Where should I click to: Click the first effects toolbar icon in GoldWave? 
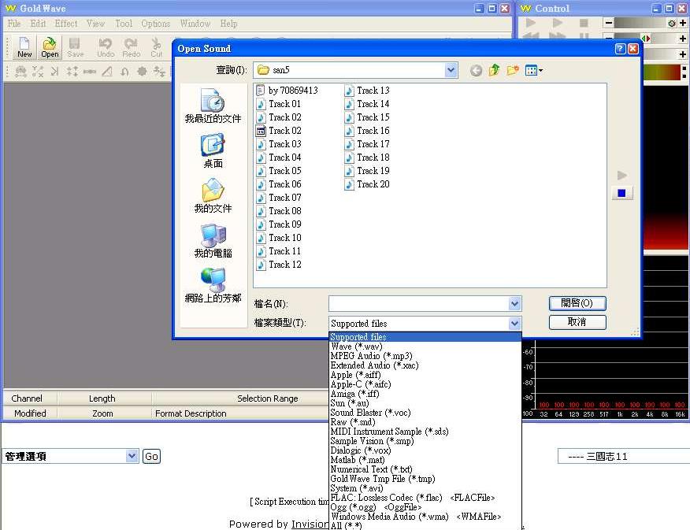(20, 71)
